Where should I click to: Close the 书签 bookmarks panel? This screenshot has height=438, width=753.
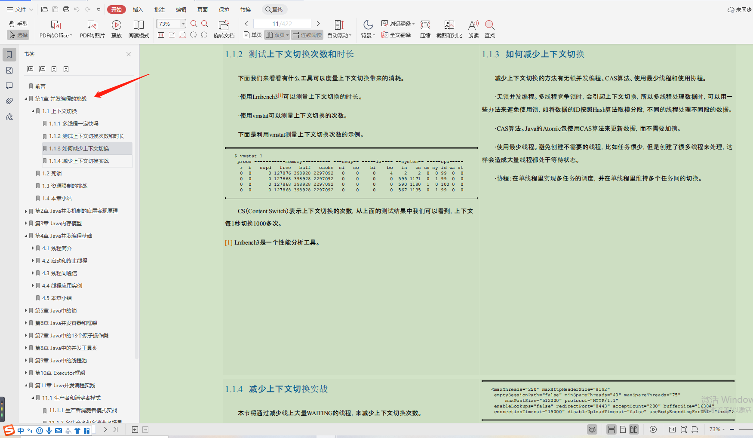click(128, 54)
